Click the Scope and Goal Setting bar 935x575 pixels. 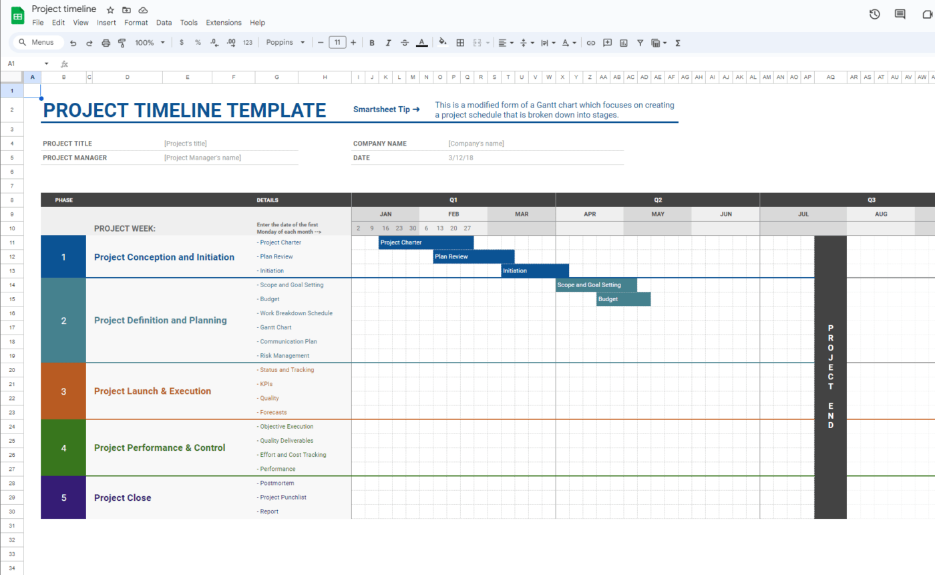[x=596, y=285]
